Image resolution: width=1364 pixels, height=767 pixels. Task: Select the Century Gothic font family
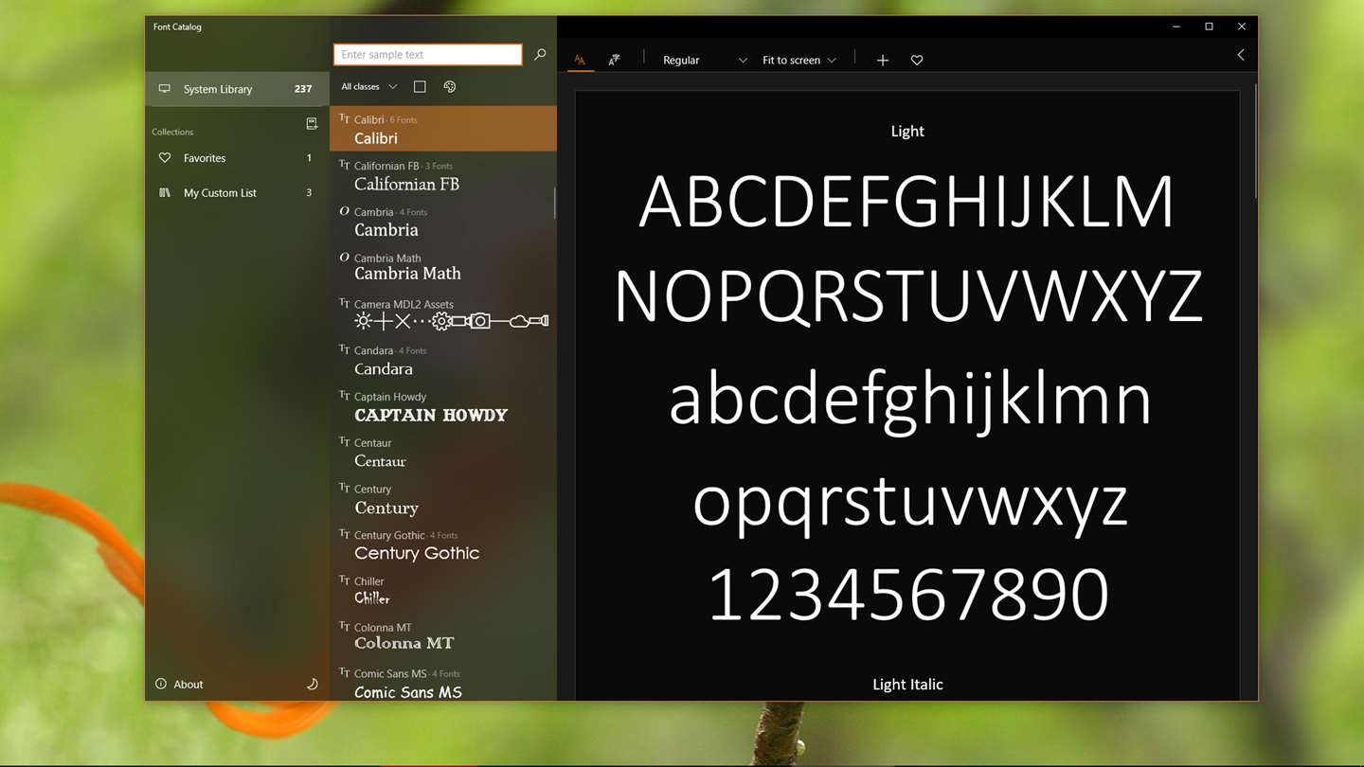pyautogui.click(x=443, y=544)
